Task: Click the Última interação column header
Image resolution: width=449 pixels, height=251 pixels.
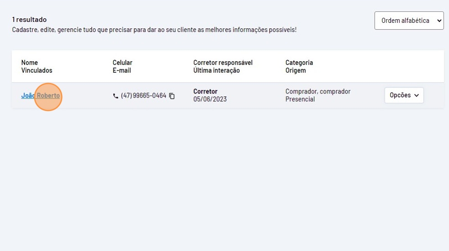Action: [x=217, y=70]
